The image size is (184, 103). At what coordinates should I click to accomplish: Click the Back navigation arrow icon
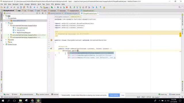click(x=34, y=7)
